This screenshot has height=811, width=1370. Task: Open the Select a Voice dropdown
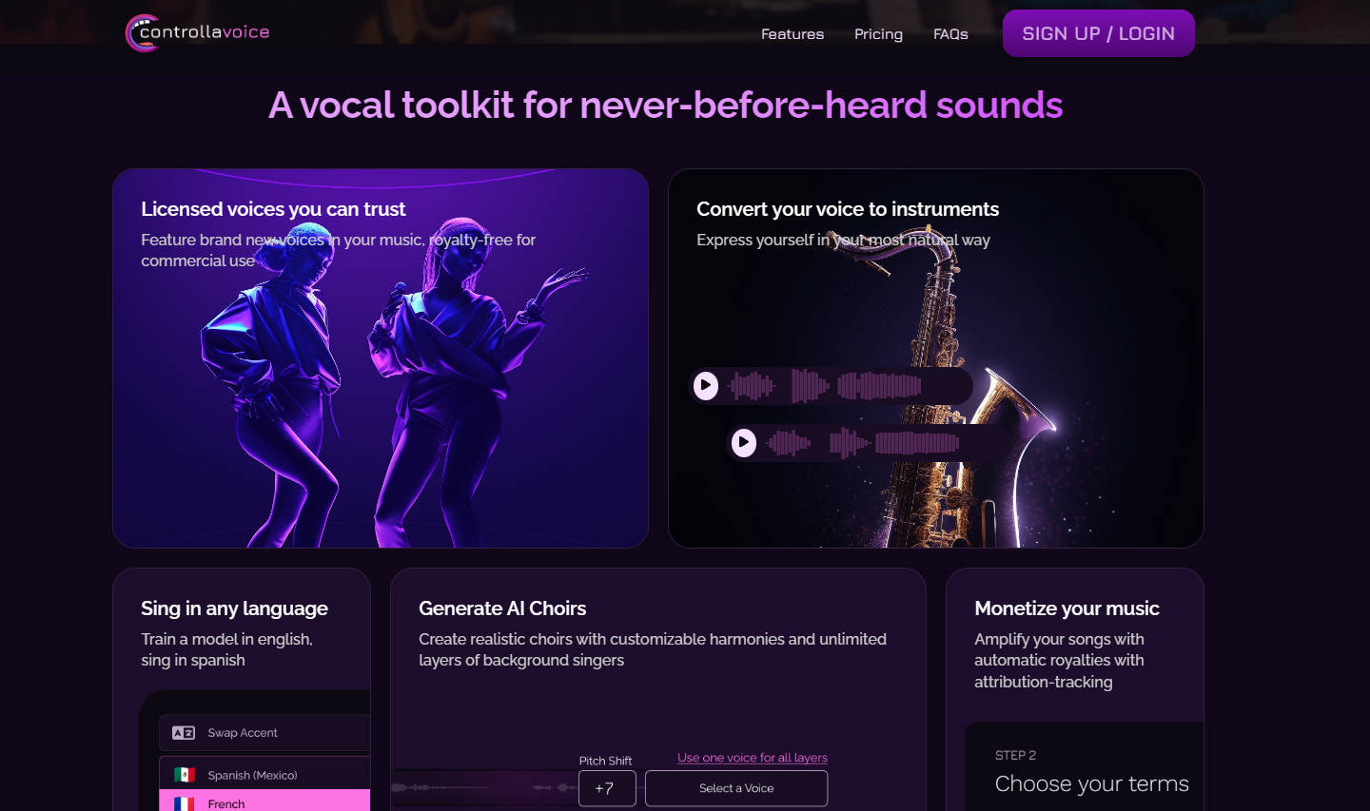pyautogui.click(x=736, y=788)
